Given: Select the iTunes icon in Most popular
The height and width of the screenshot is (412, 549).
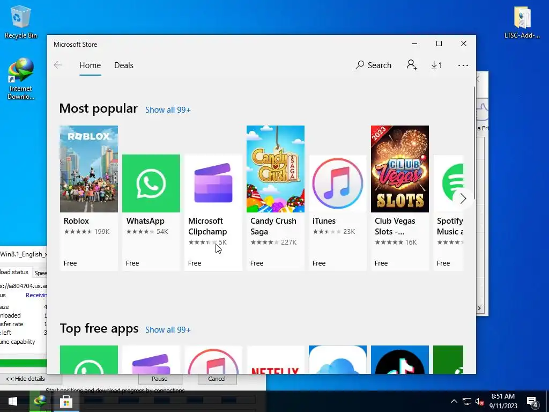Looking at the screenshot, I should pos(338,183).
